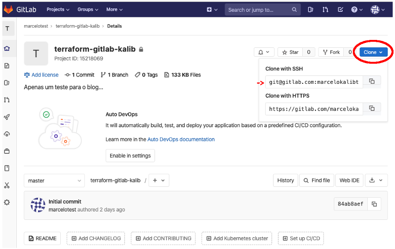Open Settings gear icon in sidebar

(x=7, y=202)
